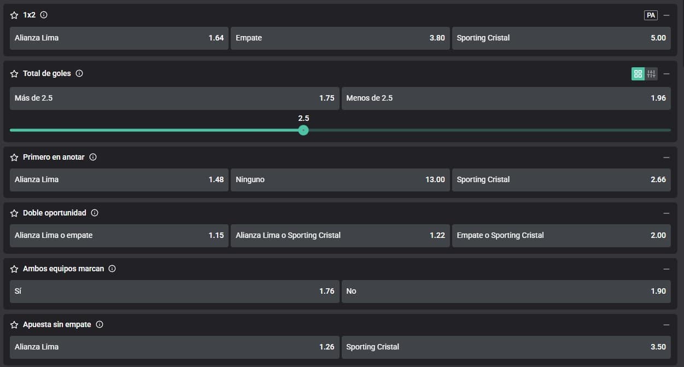Click info icon beside Ambos equipos marcan
This screenshot has width=684, height=367.
point(112,269)
